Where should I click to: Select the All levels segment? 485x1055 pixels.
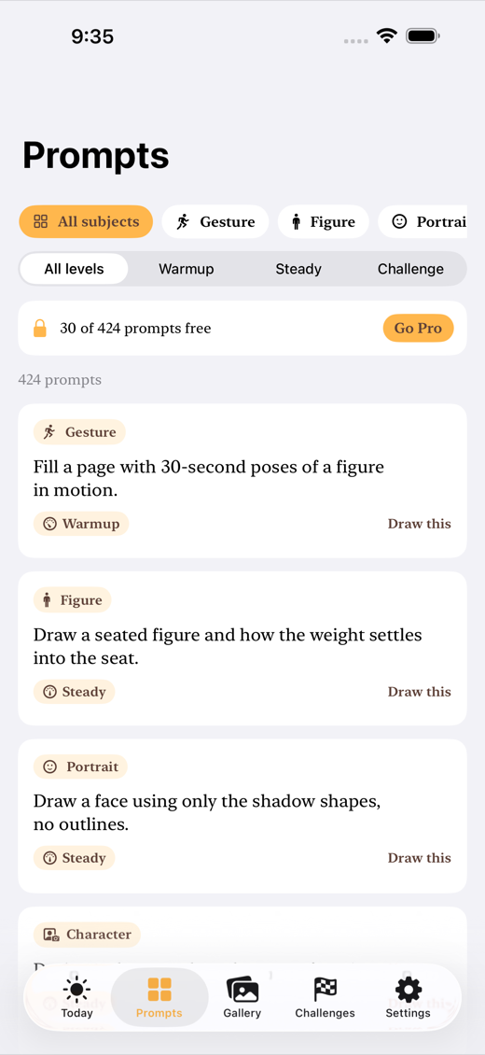tap(74, 269)
